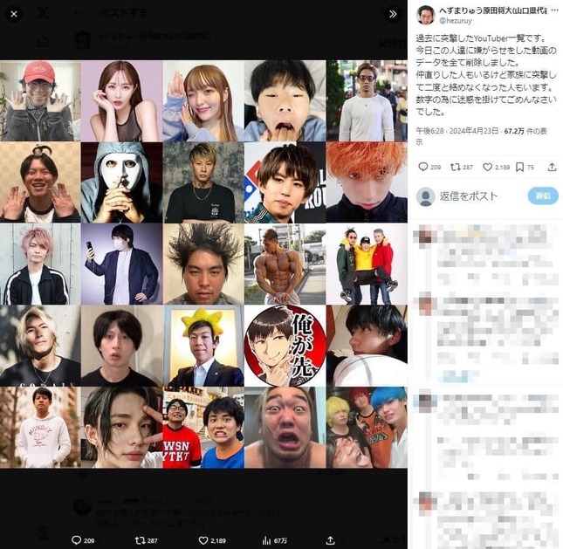The image size is (563, 549).
Task: Click the reply icon below the image
Action: [77, 540]
